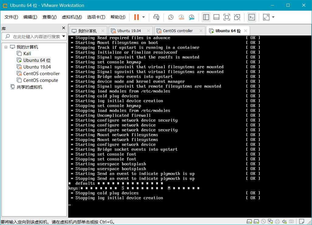Viewport: 312px width, 225px height.
Task: Toggle the thumbnail bar view
Action: tap(216, 17)
